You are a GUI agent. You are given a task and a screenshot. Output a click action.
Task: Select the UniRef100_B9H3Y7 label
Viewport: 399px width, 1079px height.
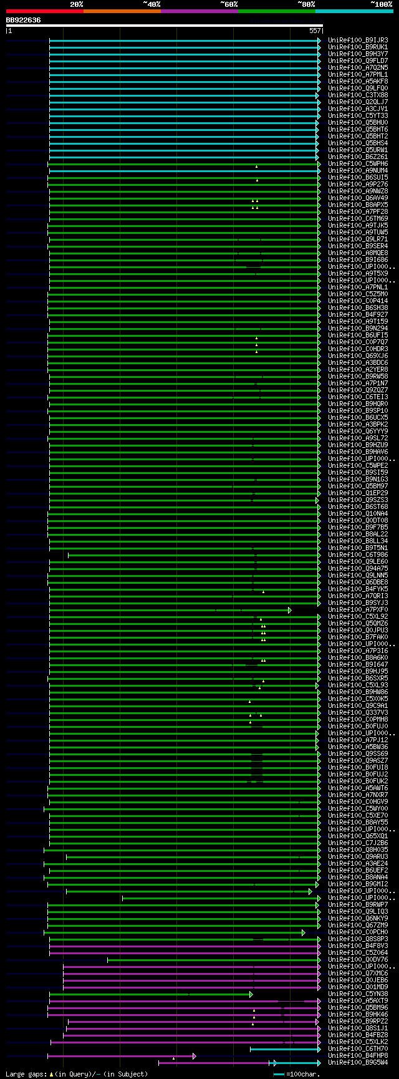coord(358,54)
